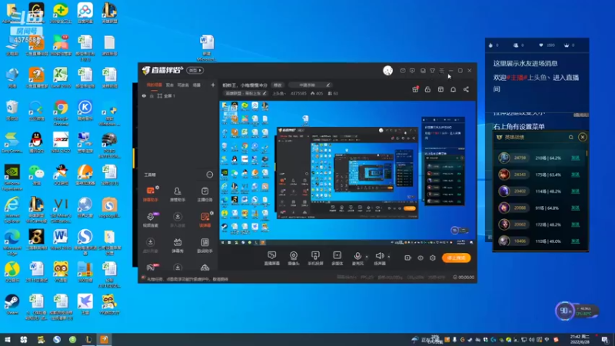
Task: Click the scrollbar in hero stats list
Action: tap(587, 153)
